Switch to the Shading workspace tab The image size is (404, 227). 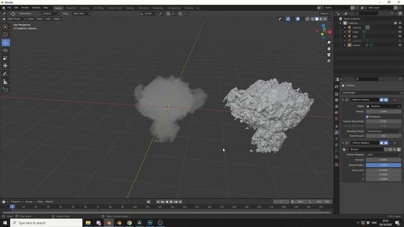point(130,8)
